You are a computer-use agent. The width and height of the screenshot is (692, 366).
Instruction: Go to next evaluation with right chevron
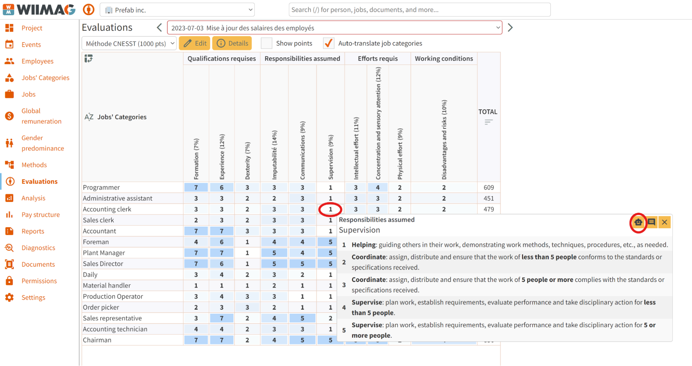(510, 28)
